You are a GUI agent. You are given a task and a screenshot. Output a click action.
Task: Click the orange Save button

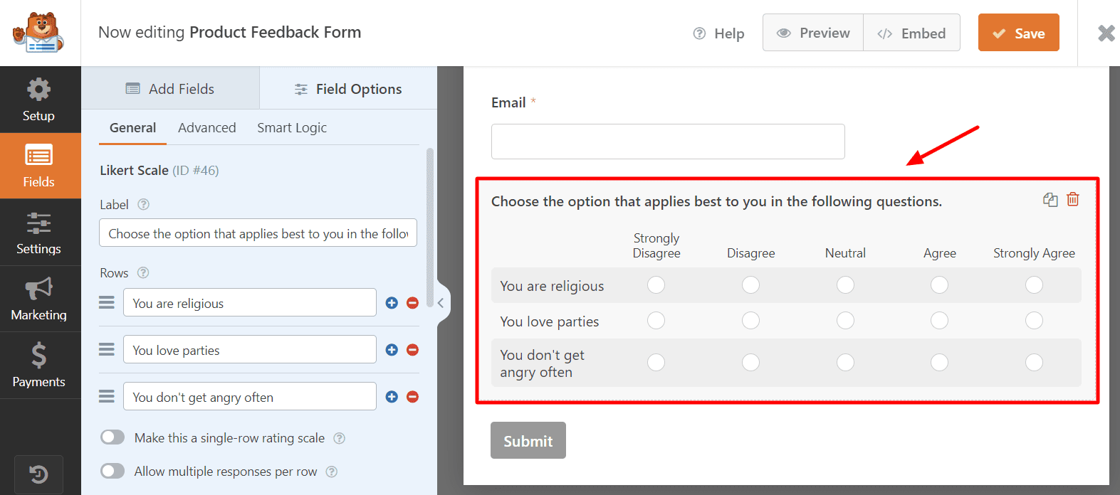1018,33
